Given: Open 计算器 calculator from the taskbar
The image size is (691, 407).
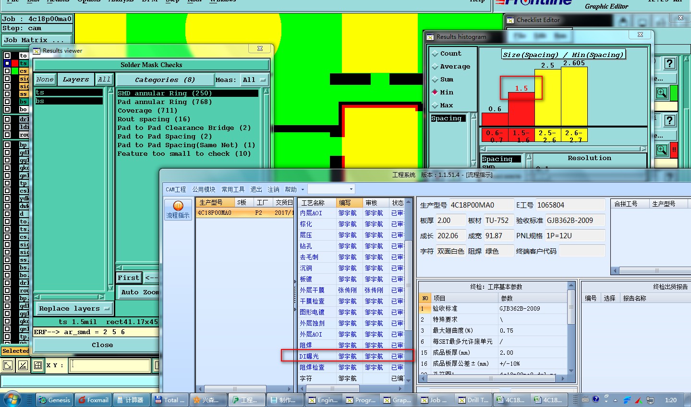Looking at the screenshot, I should coord(131,400).
